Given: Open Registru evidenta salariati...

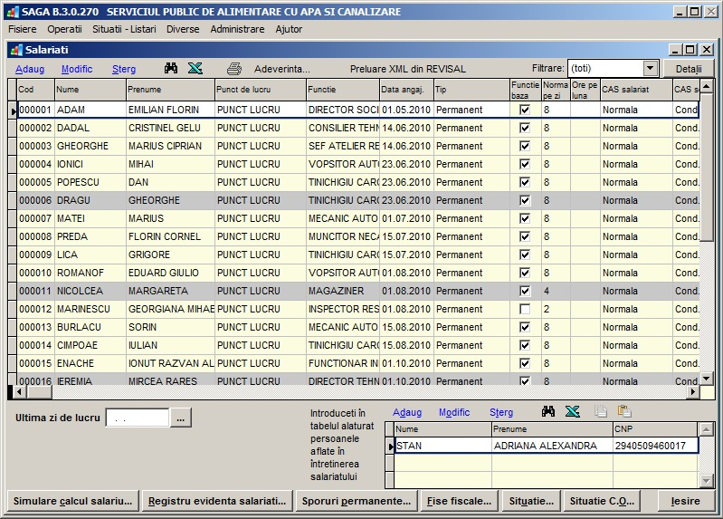Looking at the screenshot, I should pyautogui.click(x=217, y=501).
